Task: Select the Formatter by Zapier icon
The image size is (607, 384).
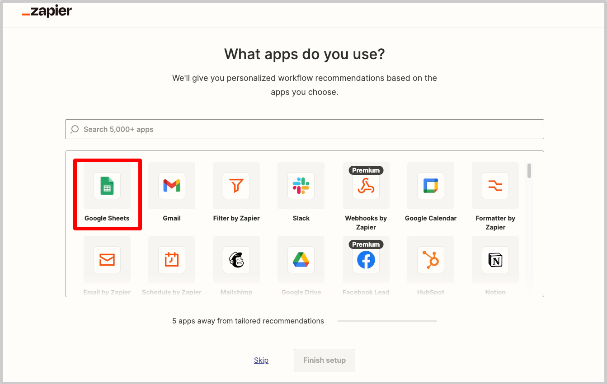Action: [495, 186]
